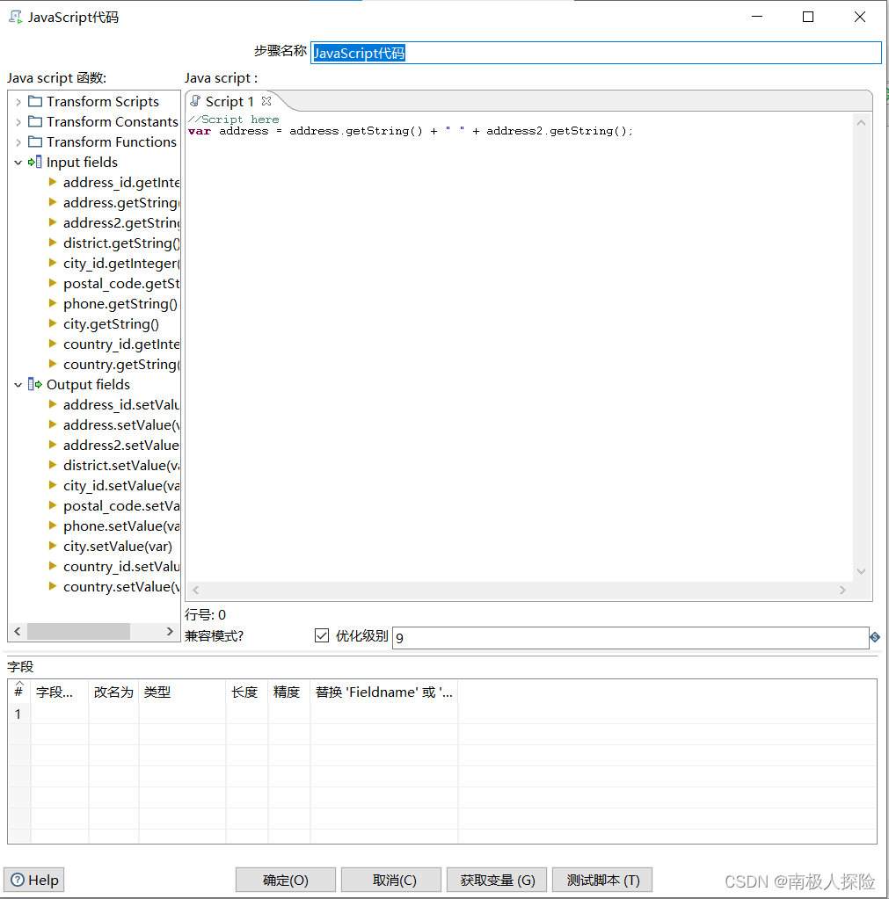Click arrow icon beside district.setValue
This screenshot has height=899, width=889.
pyautogui.click(x=53, y=465)
